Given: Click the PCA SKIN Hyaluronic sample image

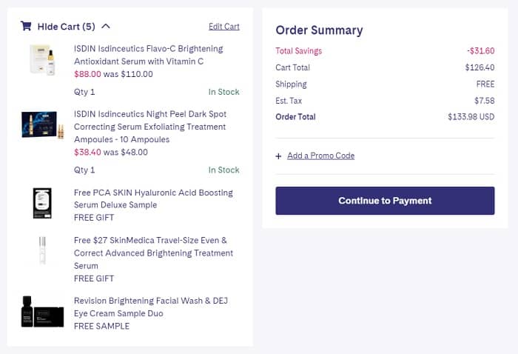Looking at the screenshot, I should click(42, 203).
